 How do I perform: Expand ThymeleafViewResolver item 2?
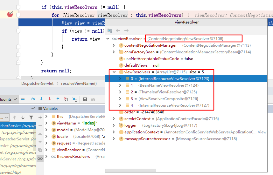120,92
